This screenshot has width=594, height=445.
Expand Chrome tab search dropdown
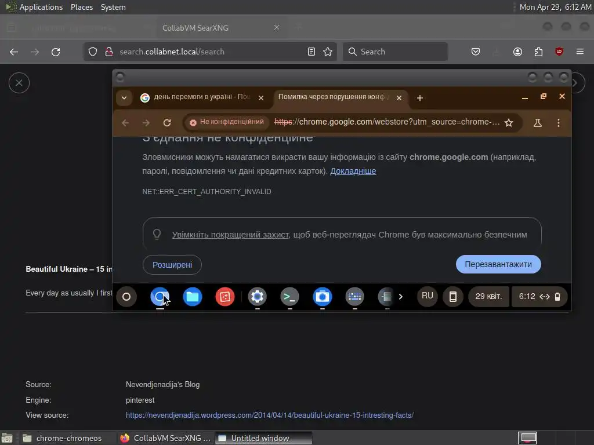pyautogui.click(x=124, y=97)
